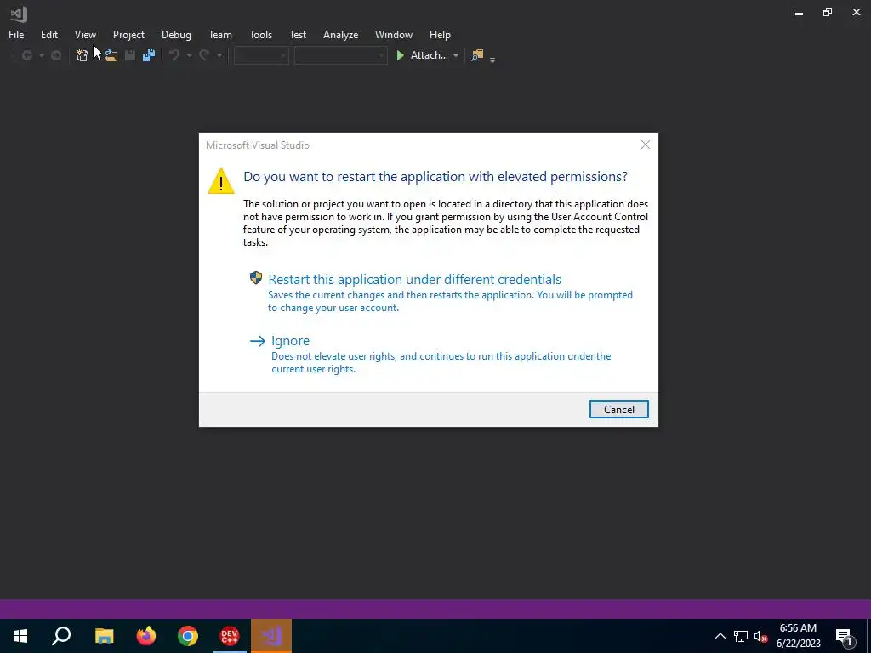The height and width of the screenshot is (653, 871).
Task: Show hidden system tray icons
Action: [720, 636]
